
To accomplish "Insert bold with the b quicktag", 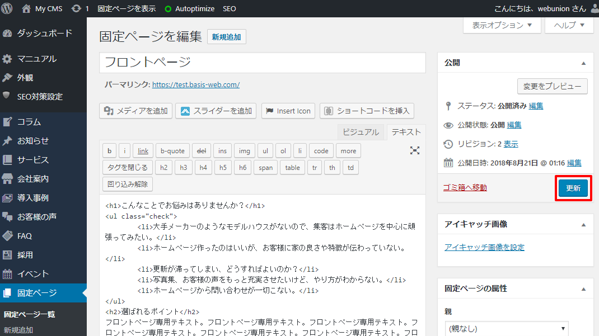I will pos(109,150).
